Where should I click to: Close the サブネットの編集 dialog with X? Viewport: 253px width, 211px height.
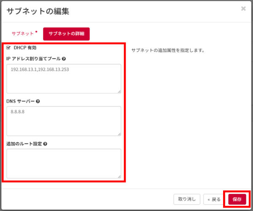click(x=243, y=8)
